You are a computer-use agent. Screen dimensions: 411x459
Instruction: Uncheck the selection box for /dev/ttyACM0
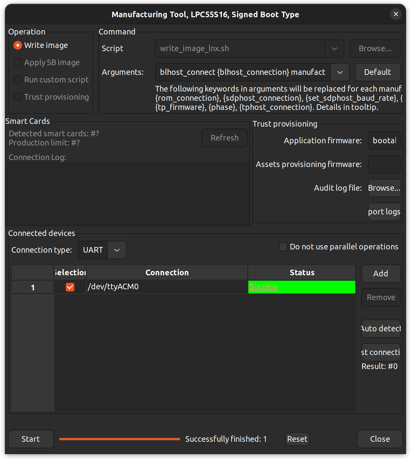tap(70, 287)
